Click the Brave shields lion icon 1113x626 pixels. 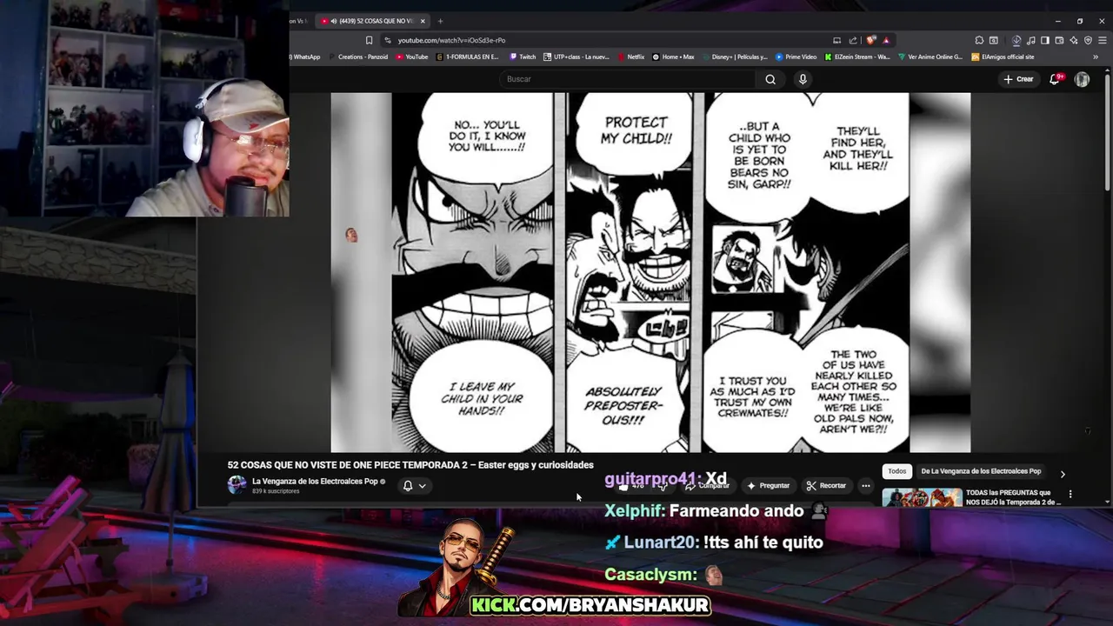pos(871,40)
